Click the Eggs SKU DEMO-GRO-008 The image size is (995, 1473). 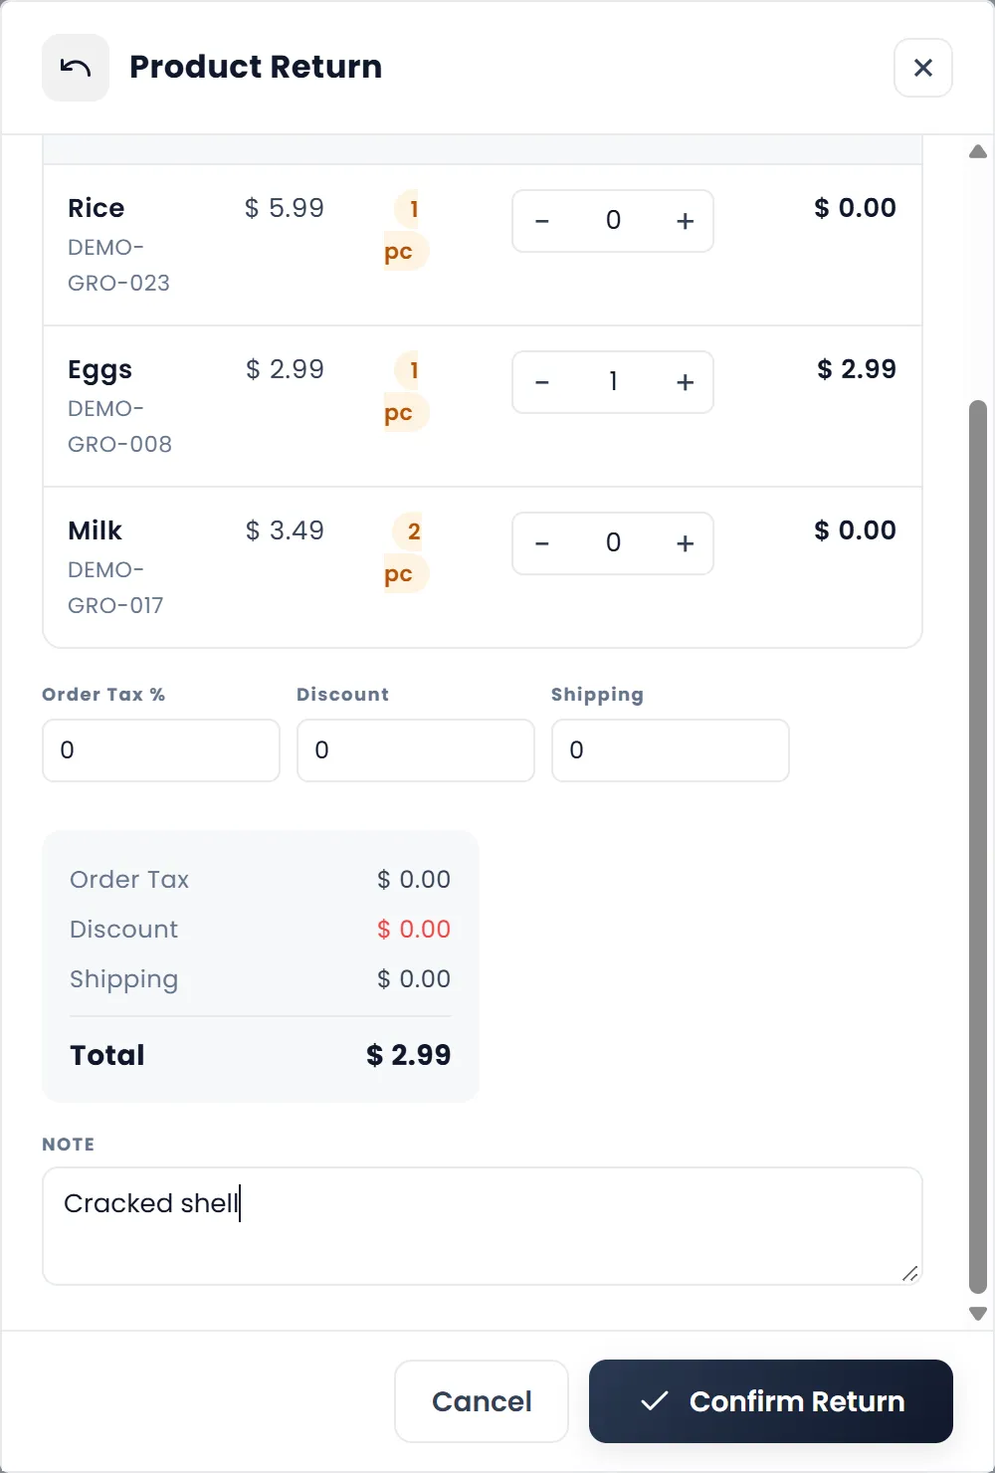[x=119, y=426]
